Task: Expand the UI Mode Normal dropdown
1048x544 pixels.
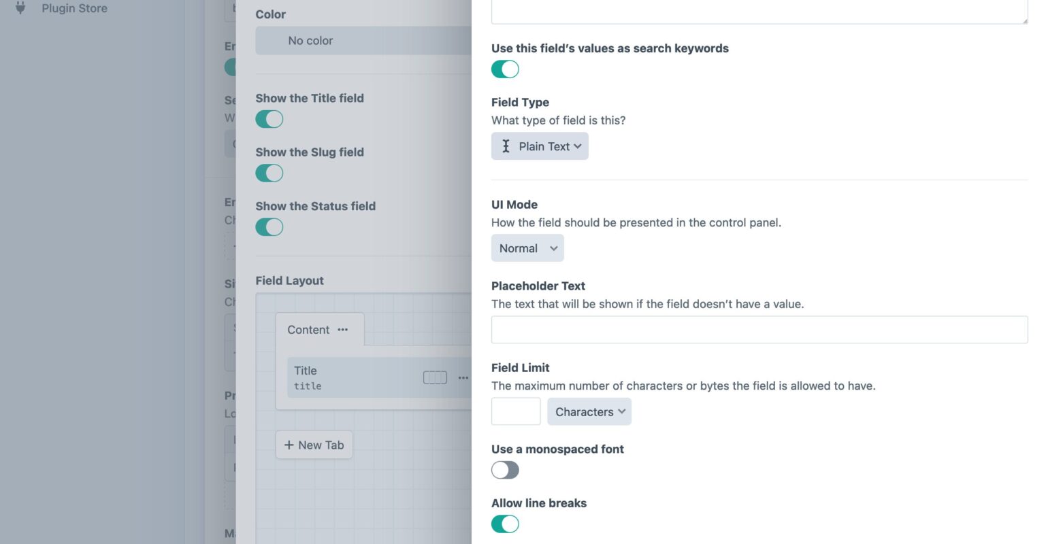Action: coord(527,248)
